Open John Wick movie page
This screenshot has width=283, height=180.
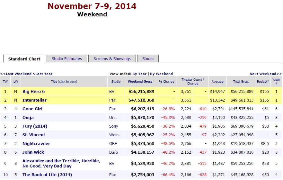coord(33,152)
